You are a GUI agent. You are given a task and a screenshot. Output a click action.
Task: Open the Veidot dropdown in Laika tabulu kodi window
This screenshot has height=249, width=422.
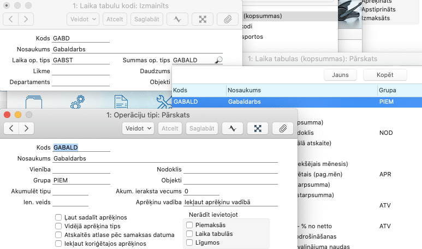pyautogui.click(x=83, y=19)
